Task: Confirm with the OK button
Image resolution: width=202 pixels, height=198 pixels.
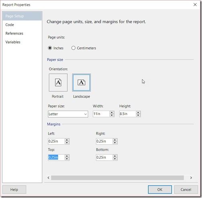Action: 160,190
